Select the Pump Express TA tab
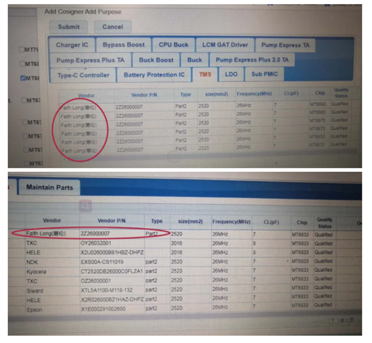Image resolution: width=372 pixels, height=343 pixels. click(285, 45)
